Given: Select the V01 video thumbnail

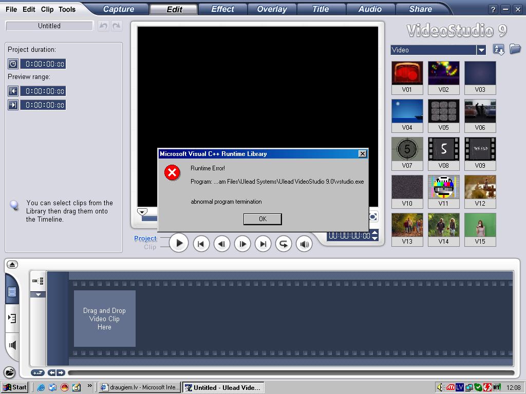Looking at the screenshot, I should (x=407, y=77).
